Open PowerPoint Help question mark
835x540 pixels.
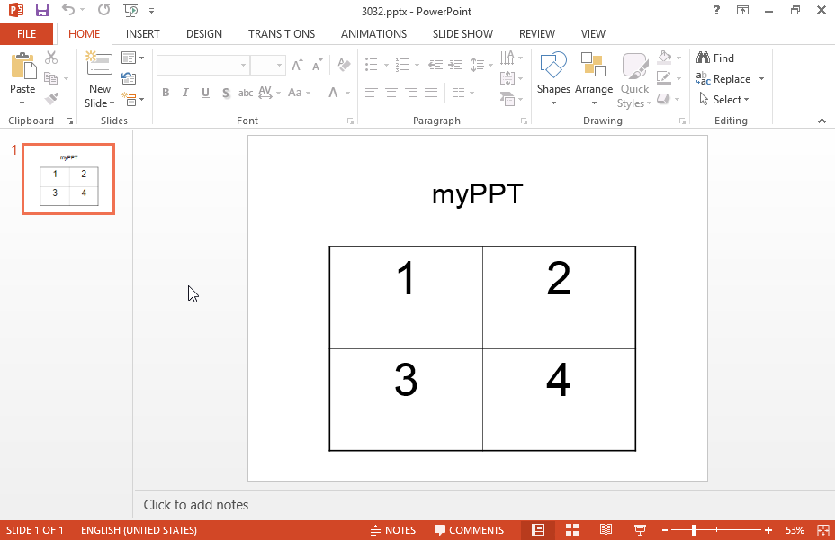(716, 10)
